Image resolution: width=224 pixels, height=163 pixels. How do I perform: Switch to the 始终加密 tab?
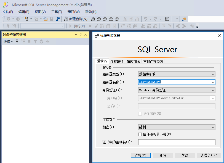click(x=133, y=61)
